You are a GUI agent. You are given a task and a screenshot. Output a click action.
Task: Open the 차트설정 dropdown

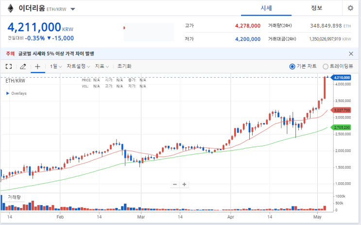click(x=78, y=66)
